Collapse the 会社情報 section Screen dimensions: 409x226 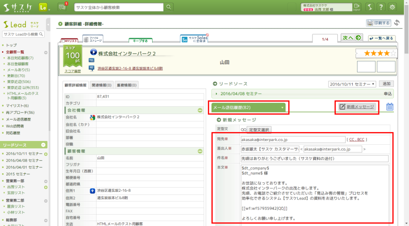pos(200,110)
